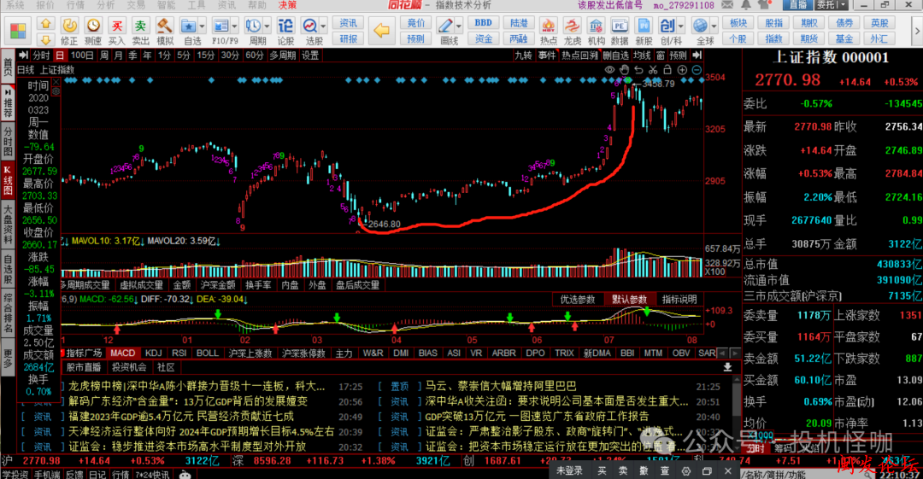Click the undo arrow icon on chart
The height and width of the screenshot is (479, 923).
pyautogui.click(x=638, y=69)
